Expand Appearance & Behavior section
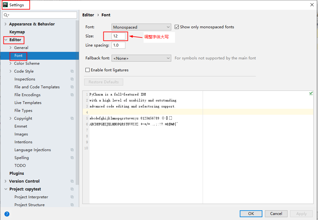This screenshot has height=220, width=318. click(x=5, y=24)
